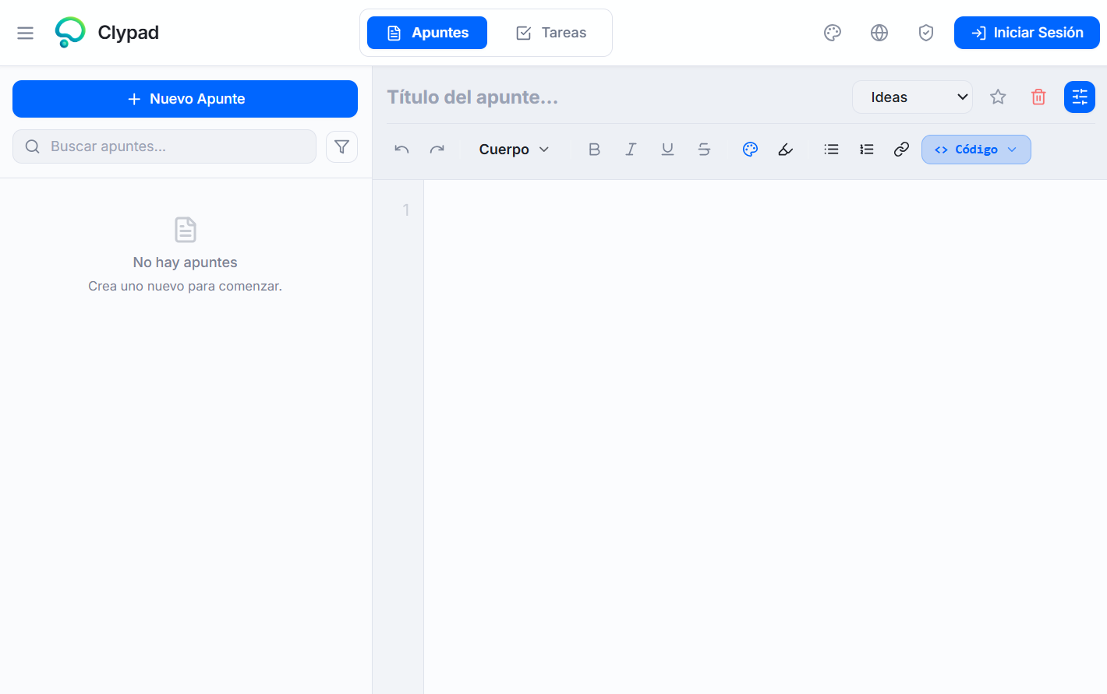This screenshot has height=694, width=1107.
Task: Select the highlighter tool
Action: 786,150
